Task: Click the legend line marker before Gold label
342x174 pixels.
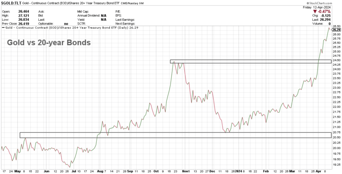Action: point(3,28)
